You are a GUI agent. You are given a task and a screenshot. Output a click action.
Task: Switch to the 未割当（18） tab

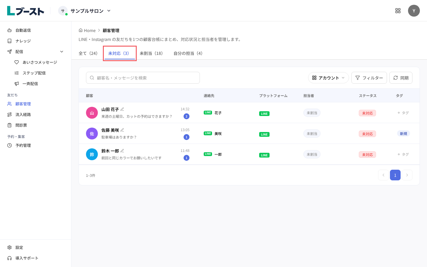pos(151,53)
